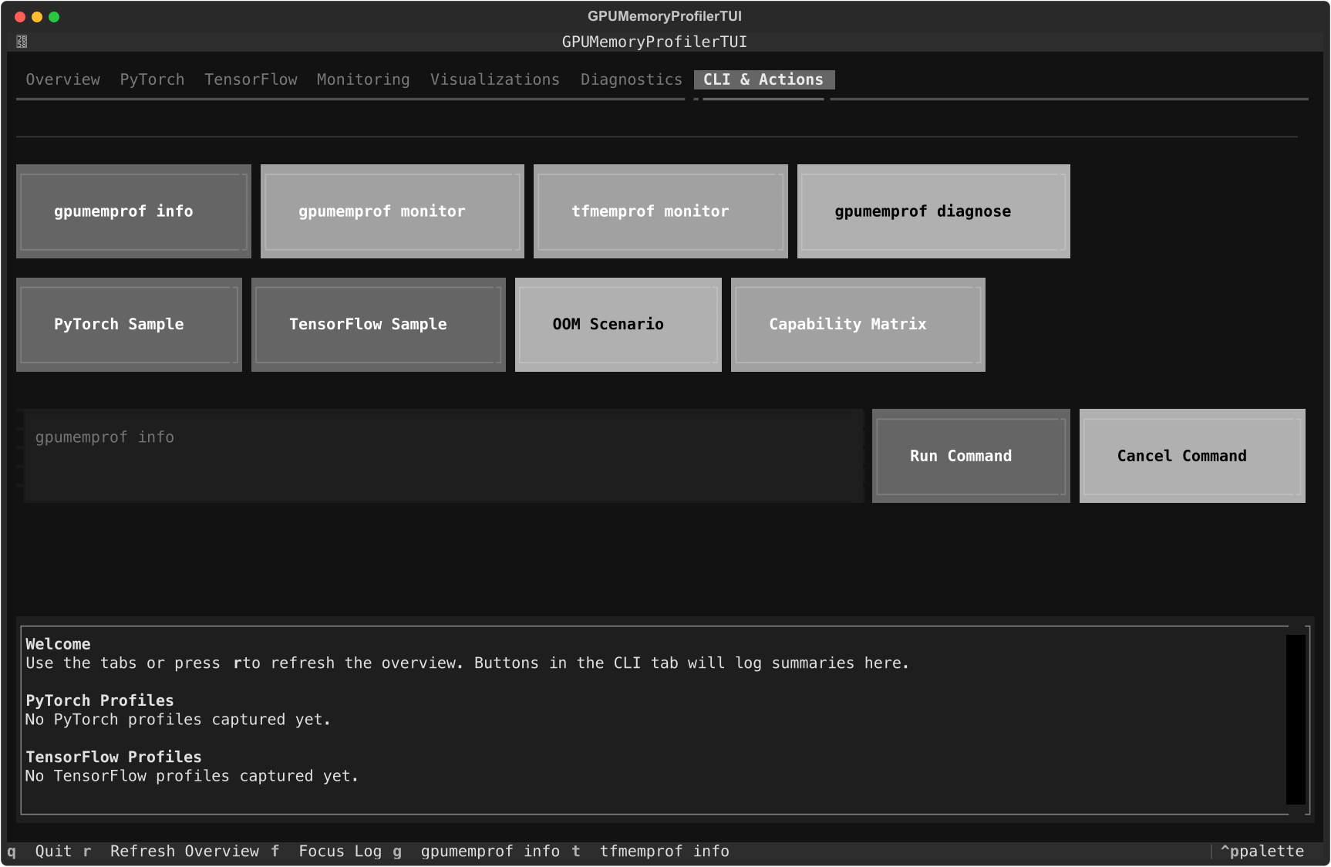Select the TensorFlow tab
The height and width of the screenshot is (867, 1331).
click(251, 79)
